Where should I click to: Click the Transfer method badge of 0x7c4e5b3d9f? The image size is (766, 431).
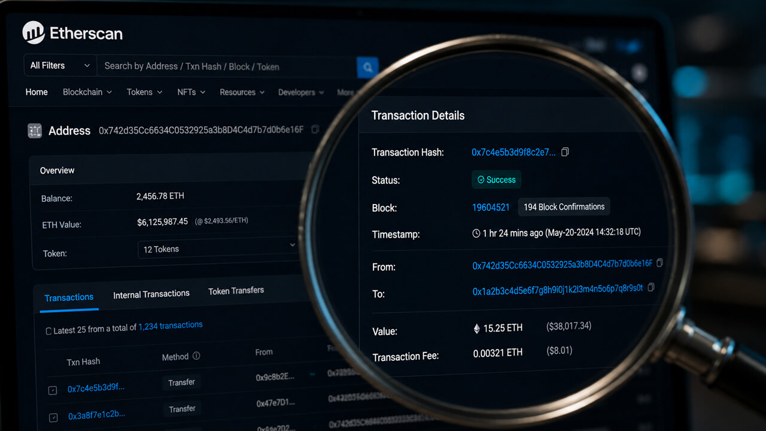181,383
